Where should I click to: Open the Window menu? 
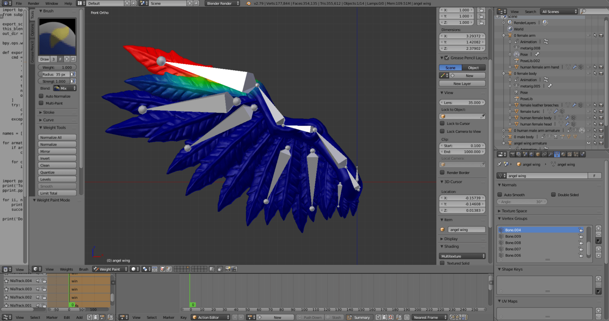pos(51,3)
